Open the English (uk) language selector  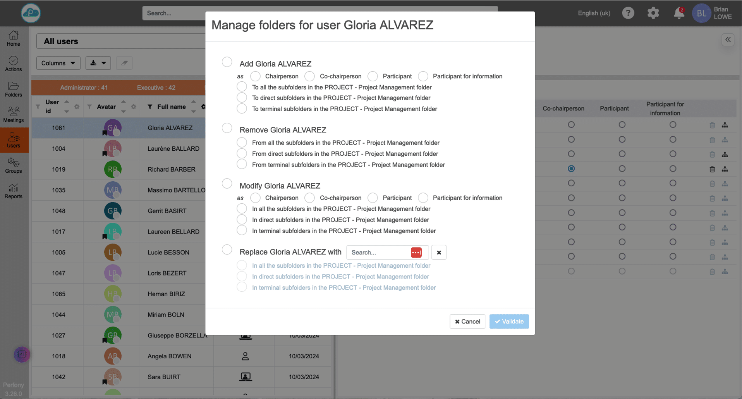point(594,13)
